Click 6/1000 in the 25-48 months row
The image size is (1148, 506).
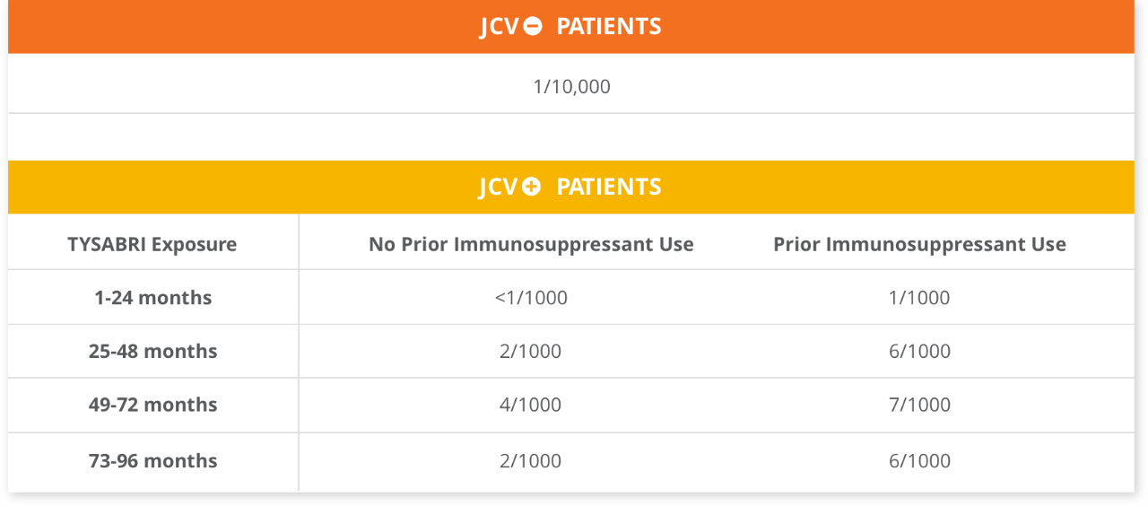click(x=920, y=352)
